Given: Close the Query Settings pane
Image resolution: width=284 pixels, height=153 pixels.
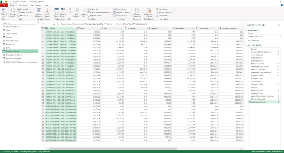Looking at the screenshot, I should (x=279, y=25).
